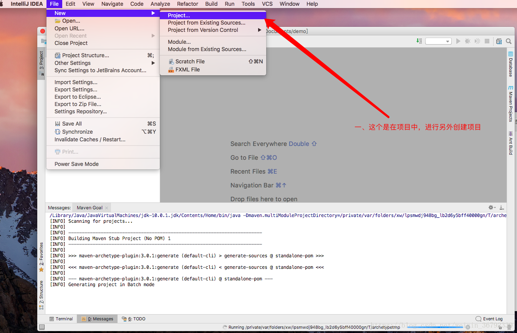517x333 pixels.
Task: Open the VCS menu
Action: (x=267, y=4)
